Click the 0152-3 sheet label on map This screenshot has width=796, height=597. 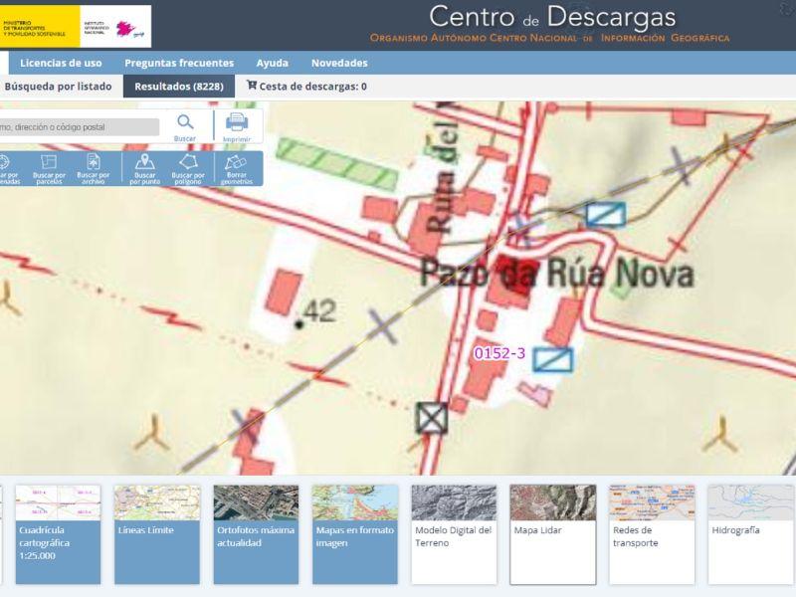(499, 353)
